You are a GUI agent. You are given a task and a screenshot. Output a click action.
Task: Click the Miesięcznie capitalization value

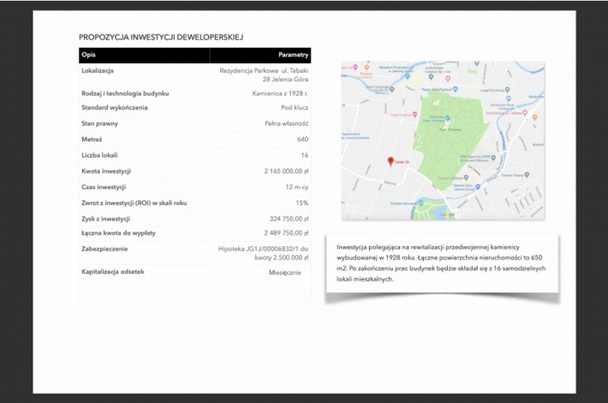[x=285, y=272]
